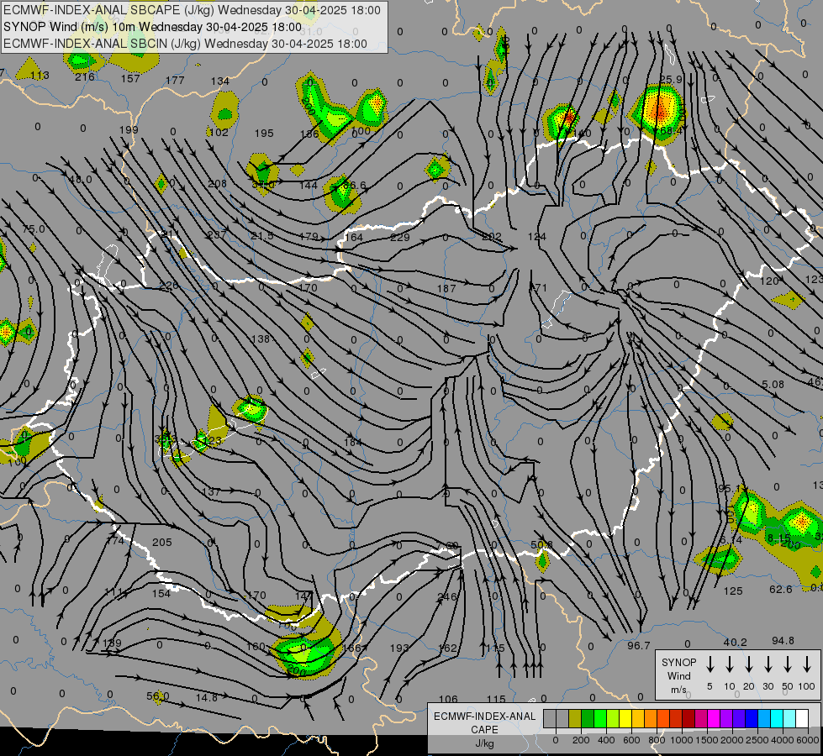Click the map value 25.9
The width and height of the screenshot is (823, 756).
pyautogui.click(x=671, y=79)
